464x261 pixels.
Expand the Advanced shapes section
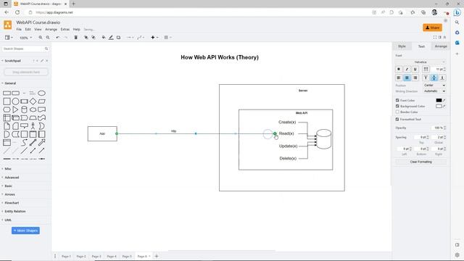point(12,178)
